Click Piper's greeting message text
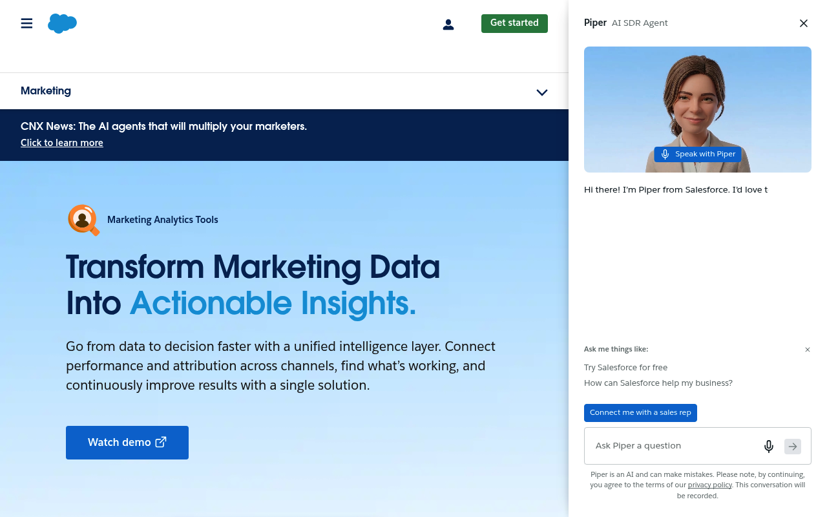 click(x=676, y=190)
